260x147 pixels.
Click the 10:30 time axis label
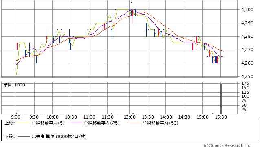[x=71, y=117]
